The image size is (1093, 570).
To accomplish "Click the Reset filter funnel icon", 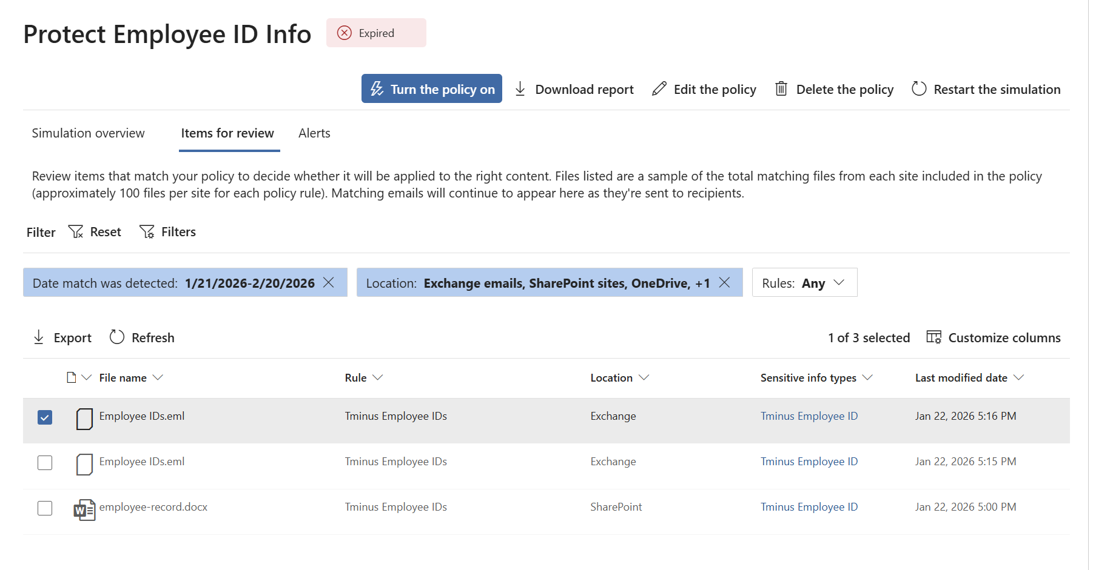I will pos(76,232).
